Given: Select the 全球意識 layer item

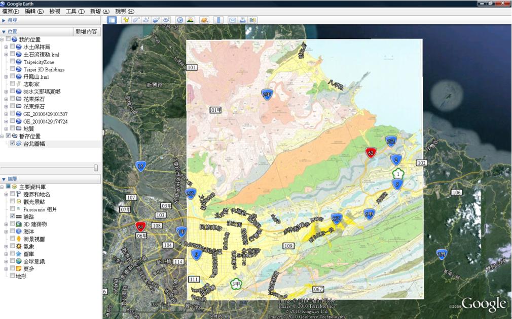Looking at the screenshot, I should 34,261.
